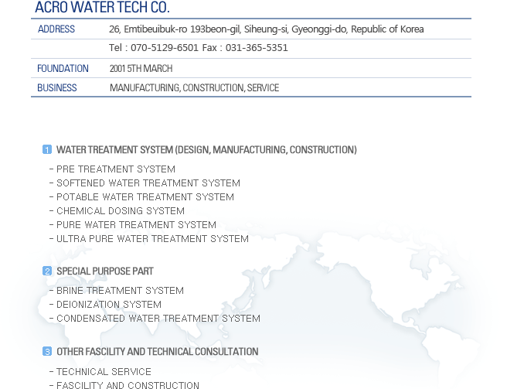Viewport: 507px width, 389px height.
Task: Click the FOUNDATION row label
Action: [63, 69]
